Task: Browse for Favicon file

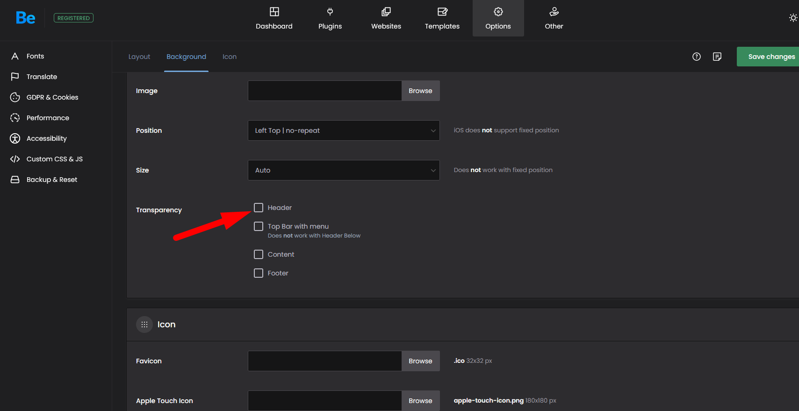Action: [x=420, y=361]
